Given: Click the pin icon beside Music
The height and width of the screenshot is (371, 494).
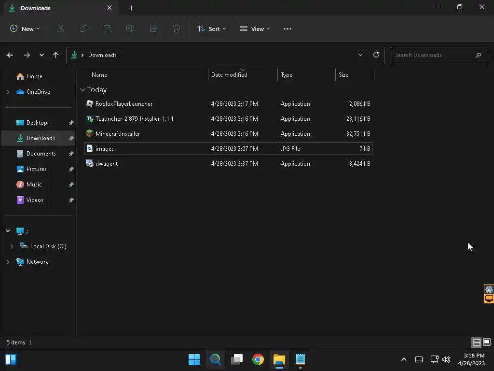Looking at the screenshot, I should [71, 185].
